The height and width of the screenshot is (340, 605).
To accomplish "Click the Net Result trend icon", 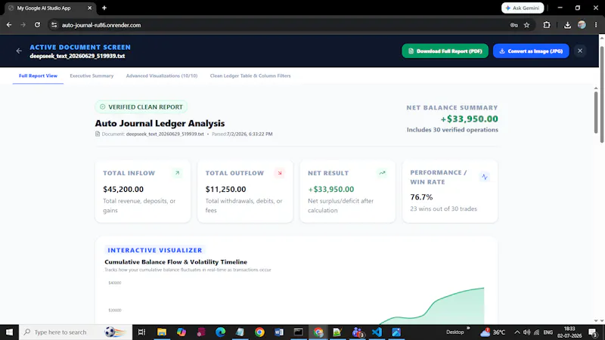I will click(x=382, y=173).
